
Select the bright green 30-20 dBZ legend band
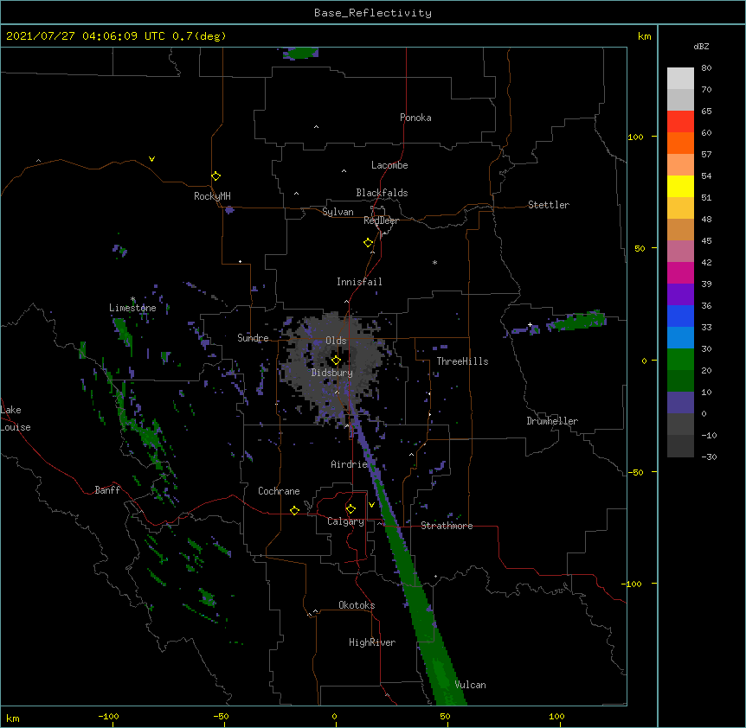point(680,360)
